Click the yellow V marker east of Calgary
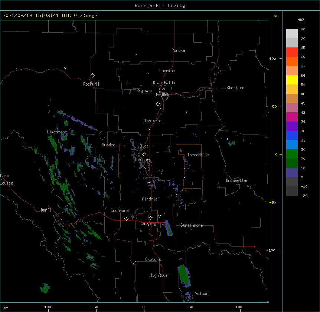Image resolution: width=320 pixels, height=312 pixels. click(159, 216)
